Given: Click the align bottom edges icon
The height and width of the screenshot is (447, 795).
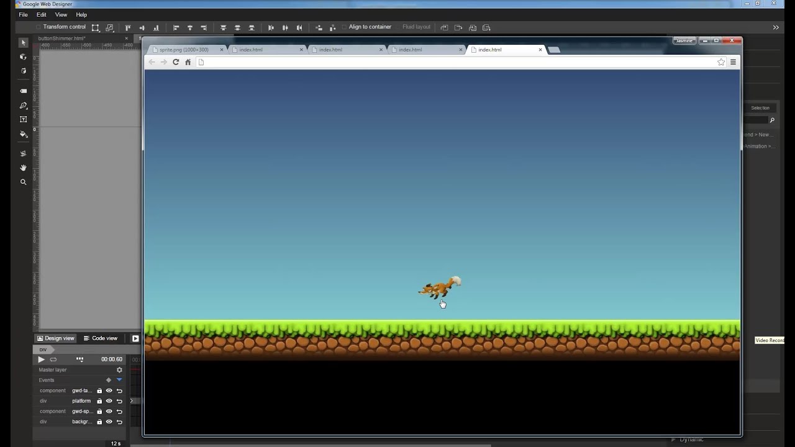Looking at the screenshot, I should [x=156, y=27].
